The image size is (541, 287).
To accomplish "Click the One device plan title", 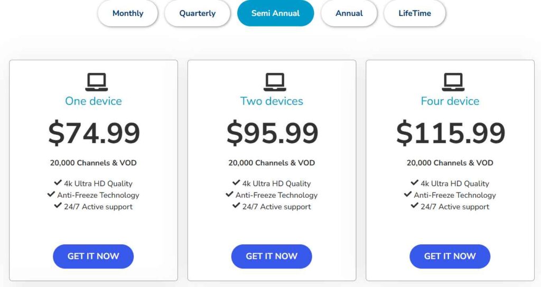I will click(94, 101).
